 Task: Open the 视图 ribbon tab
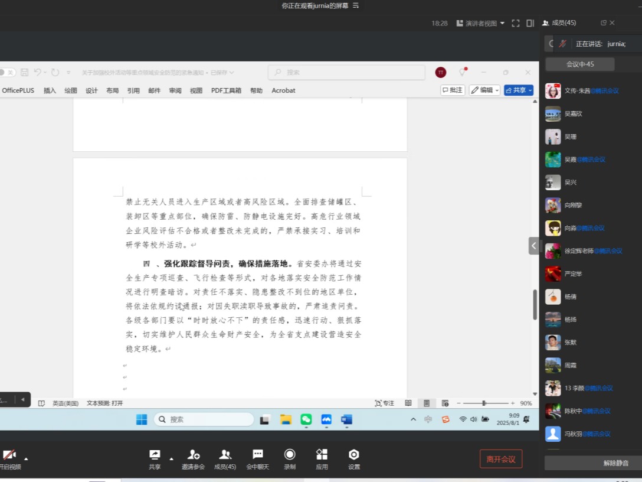tap(196, 90)
